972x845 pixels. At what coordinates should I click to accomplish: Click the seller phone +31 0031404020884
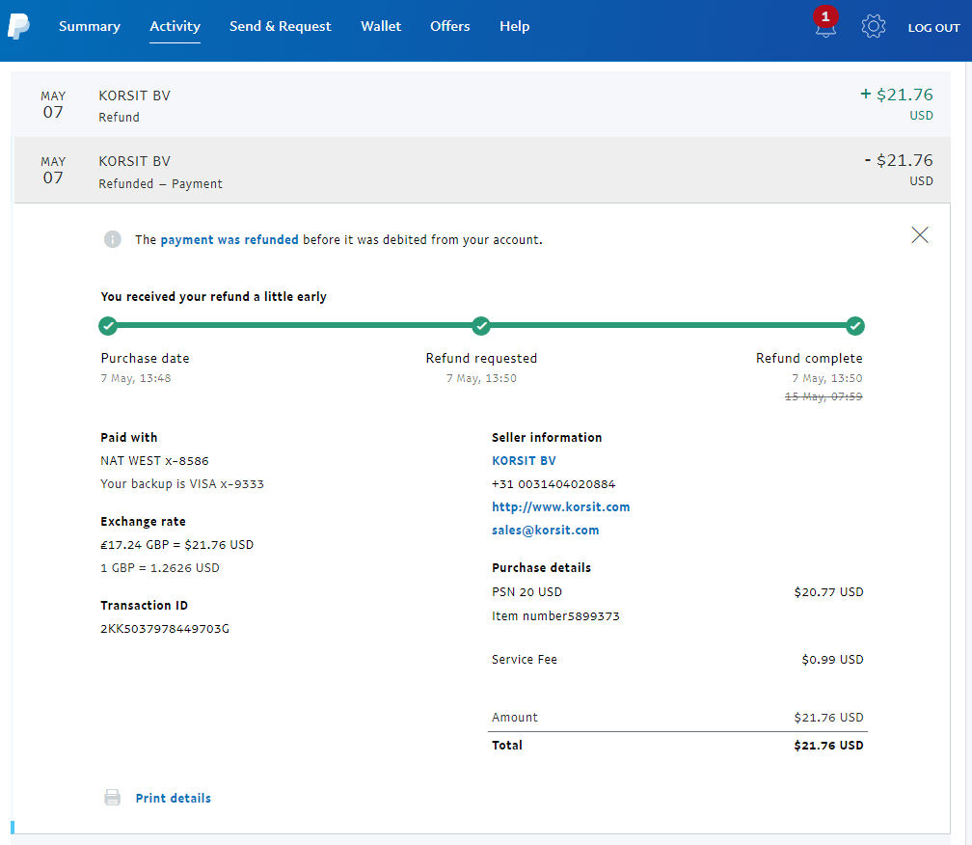pos(553,483)
